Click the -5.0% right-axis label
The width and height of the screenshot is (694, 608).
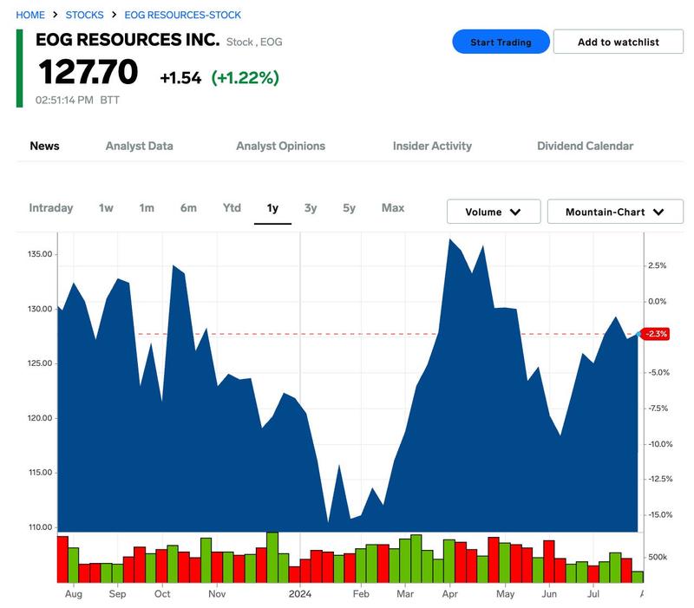[659, 373]
